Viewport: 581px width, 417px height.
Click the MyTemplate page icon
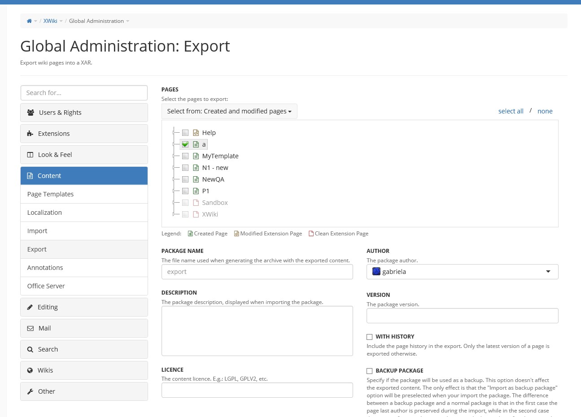click(196, 156)
